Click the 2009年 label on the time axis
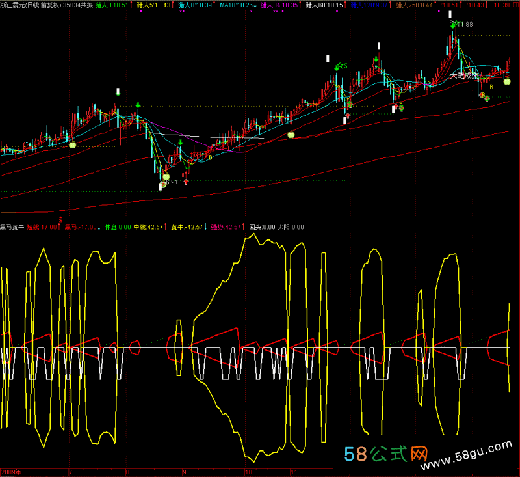 tap(11, 472)
